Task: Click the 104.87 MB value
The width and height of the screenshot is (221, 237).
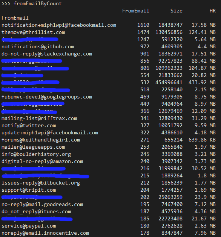Action: coord(202,68)
